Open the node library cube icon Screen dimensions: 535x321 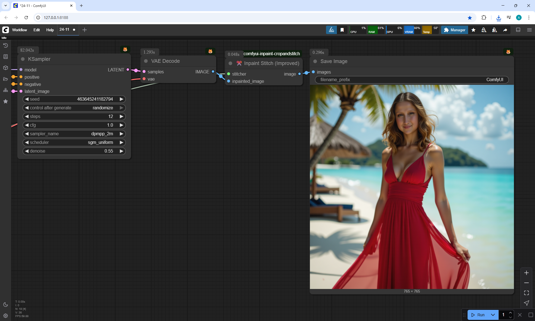(x=6, y=68)
